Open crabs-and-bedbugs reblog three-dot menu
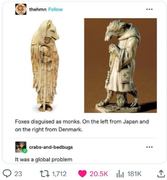The image size is (167, 180). pos(149,147)
